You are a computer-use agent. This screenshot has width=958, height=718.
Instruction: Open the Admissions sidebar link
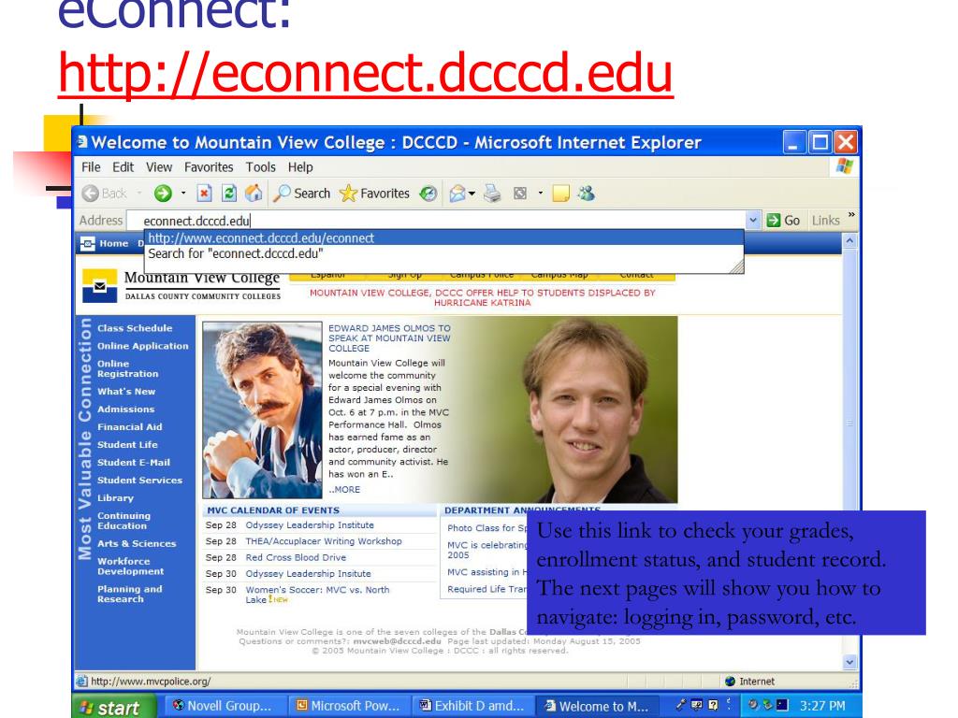coord(126,409)
